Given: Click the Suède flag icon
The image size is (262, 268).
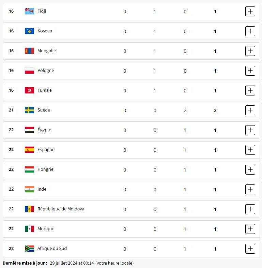Looking at the screenshot, I should pos(29,110).
